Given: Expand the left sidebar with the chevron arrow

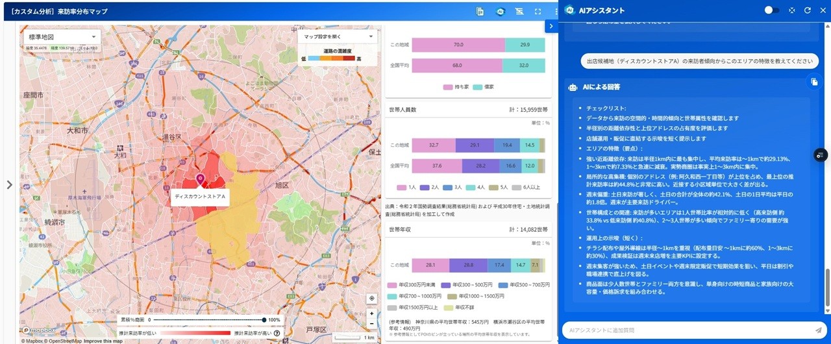Looking at the screenshot, I should click(x=9, y=185).
